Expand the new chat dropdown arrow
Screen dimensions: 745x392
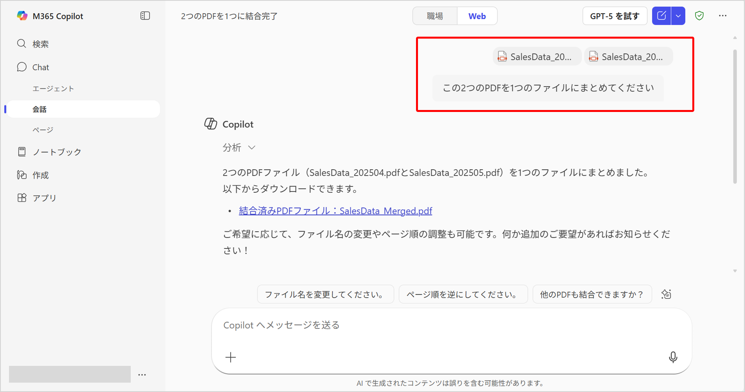[x=678, y=16]
